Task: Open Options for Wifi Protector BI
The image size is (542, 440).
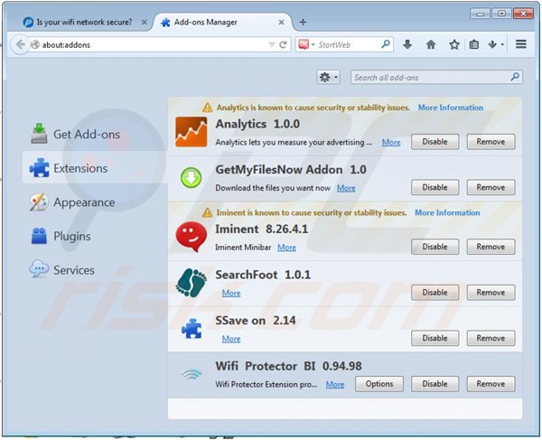Action: click(x=379, y=384)
